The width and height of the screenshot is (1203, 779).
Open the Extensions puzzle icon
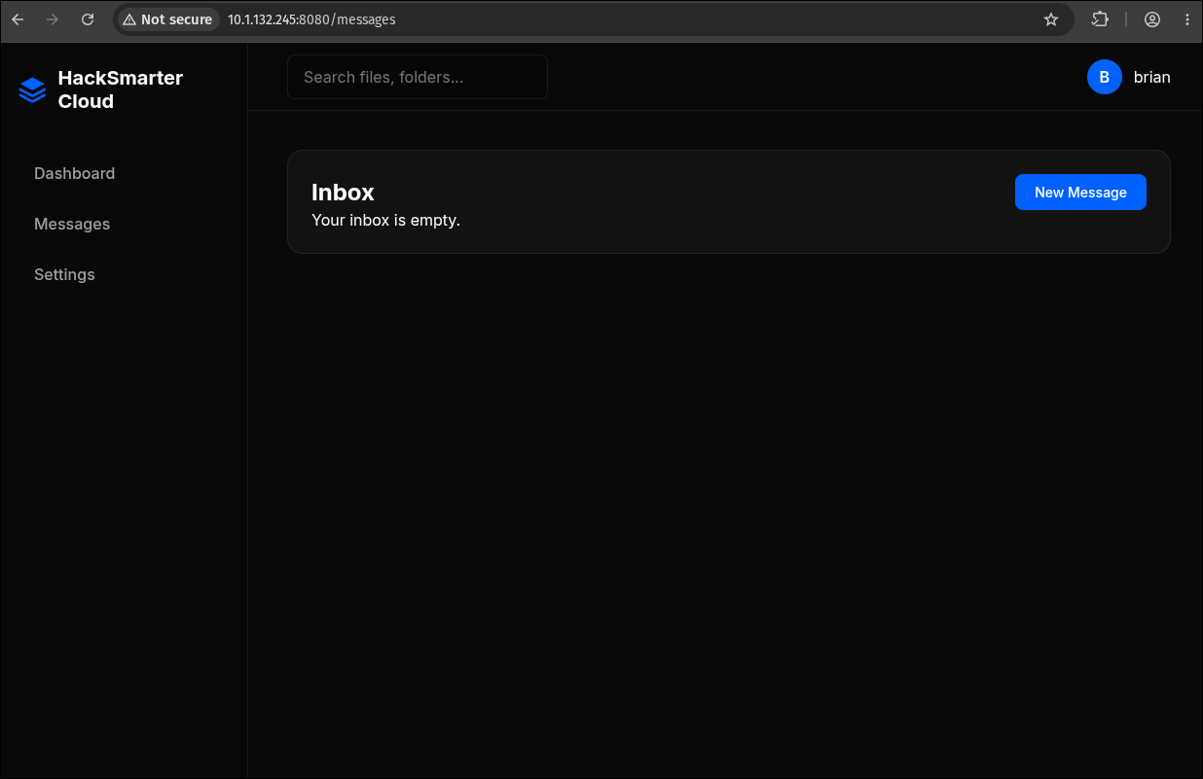click(x=1100, y=19)
